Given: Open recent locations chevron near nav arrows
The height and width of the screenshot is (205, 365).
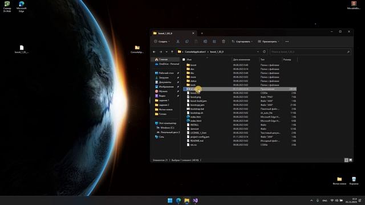Looking at the screenshot, I should pyautogui.click(x=167, y=52).
